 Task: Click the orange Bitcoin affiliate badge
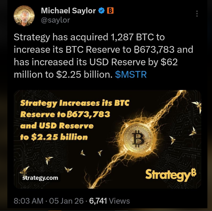click(x=110, y=11)
